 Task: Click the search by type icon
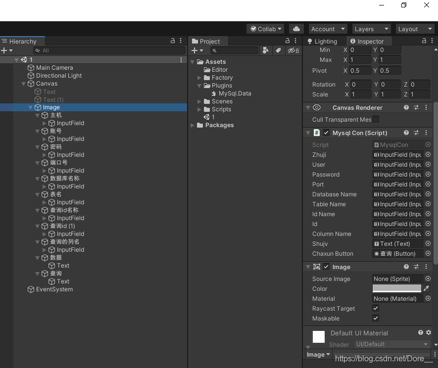click(267, 50)
